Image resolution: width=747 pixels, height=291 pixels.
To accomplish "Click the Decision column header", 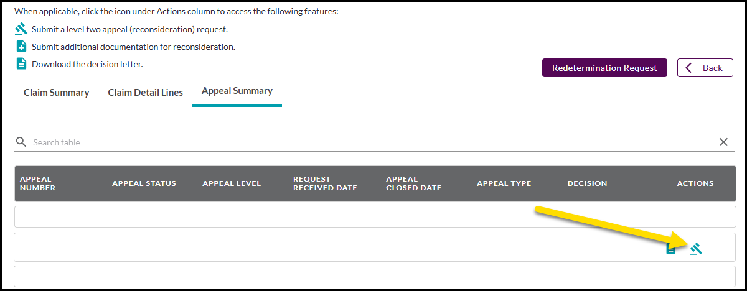I will (587, 183).
